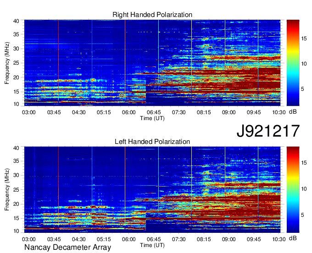Click the 15 dB mark on the bottom colorbar
Image resolution: width=312 pixels, height=253 pixels.
coord(304,163)
